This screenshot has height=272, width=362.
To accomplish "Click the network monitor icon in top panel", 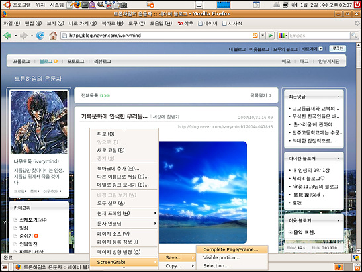I will click(286, 5).
